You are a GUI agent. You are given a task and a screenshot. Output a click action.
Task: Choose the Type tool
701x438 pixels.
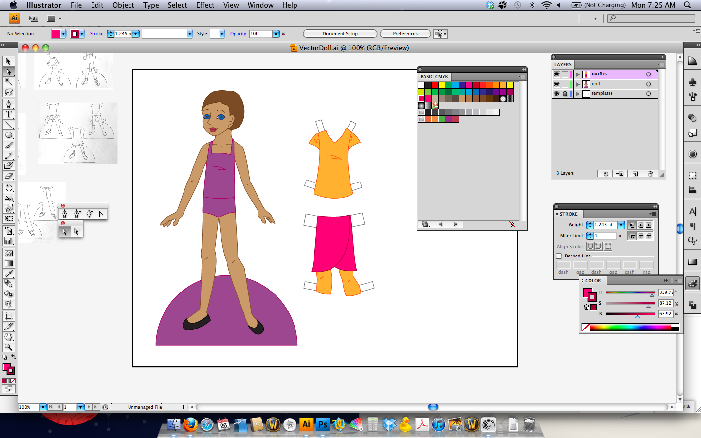[x=8, y=114]
